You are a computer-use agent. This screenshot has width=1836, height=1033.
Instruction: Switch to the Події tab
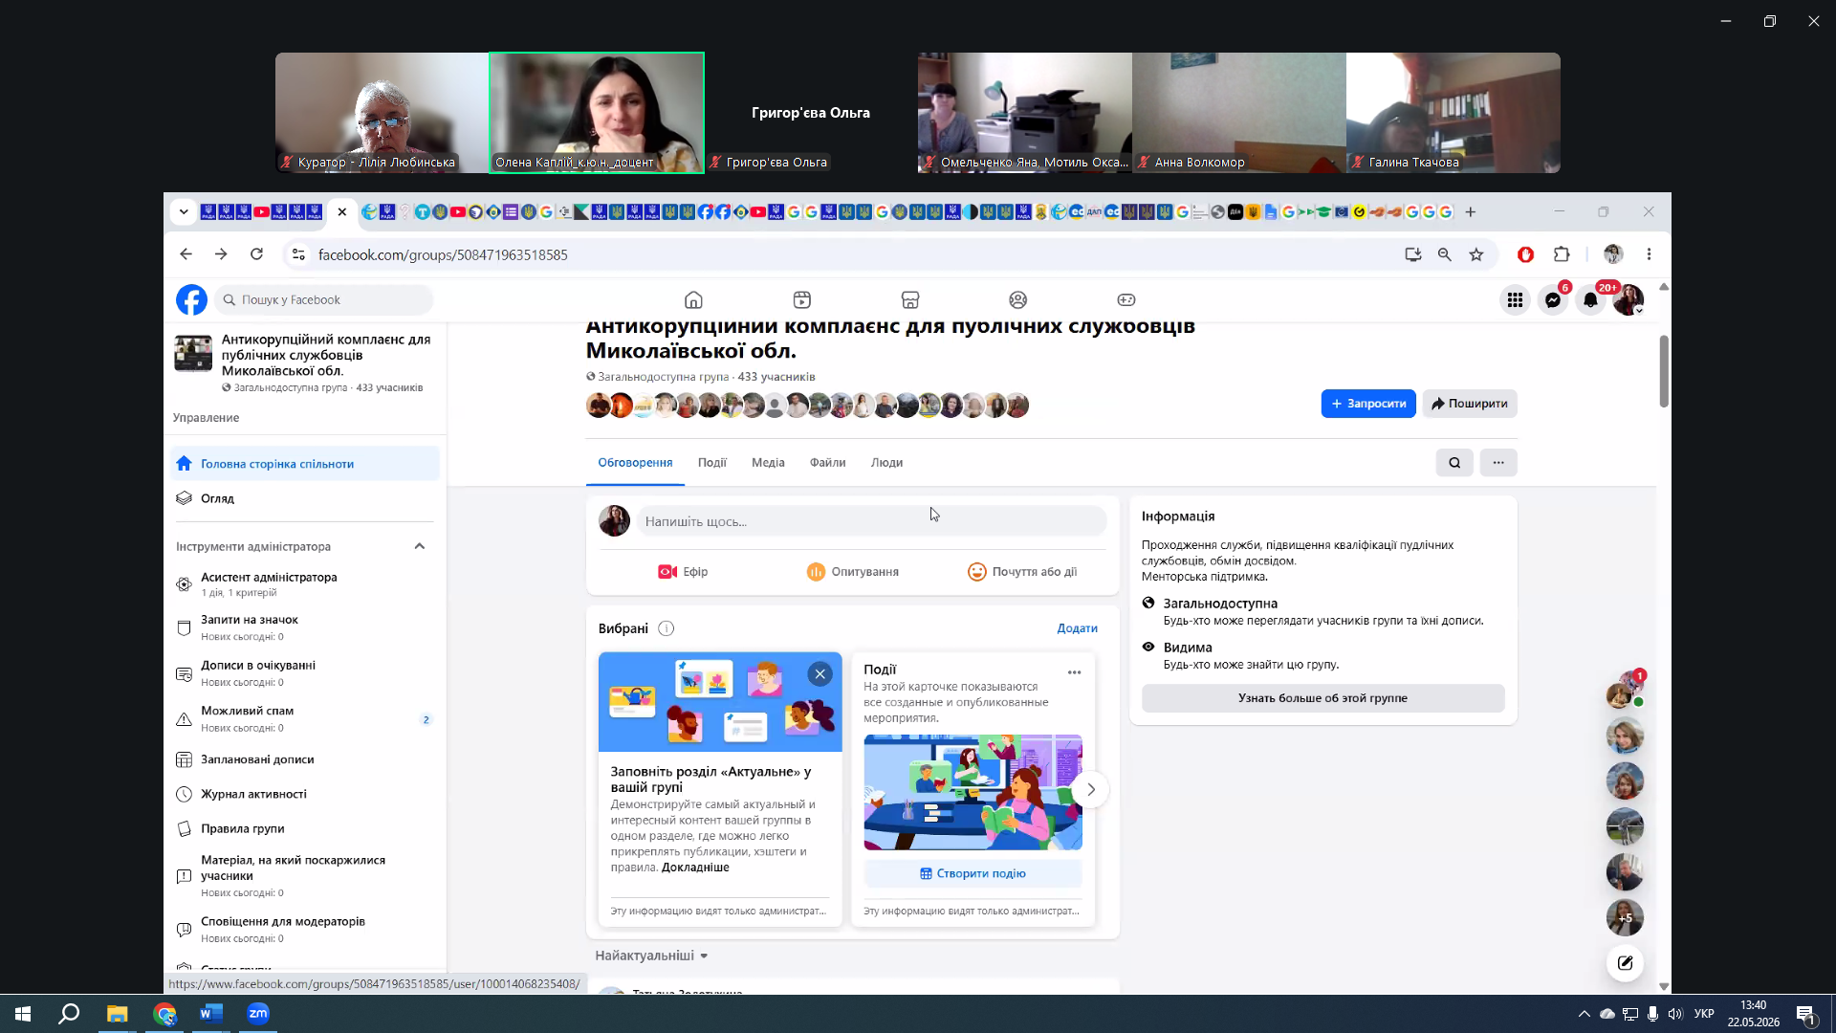pyautogui.click(x=712, y=463)
